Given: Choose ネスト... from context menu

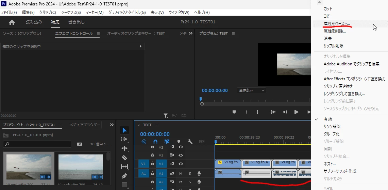Looking at the screenshot, I should tap(330, 164).
